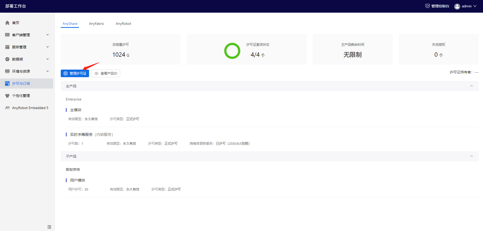Click the admin user avatar icon
The image size is (483, 231).
[457, 6]
